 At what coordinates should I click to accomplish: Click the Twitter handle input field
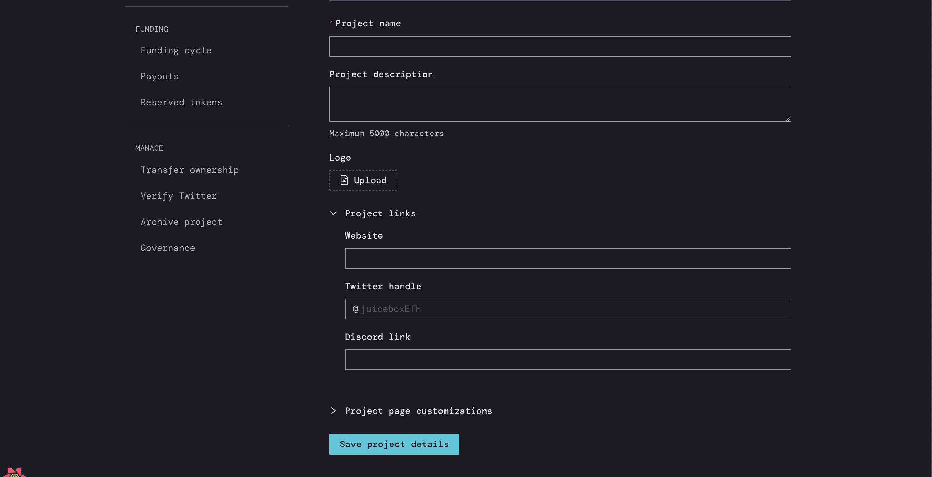[568, 309]
